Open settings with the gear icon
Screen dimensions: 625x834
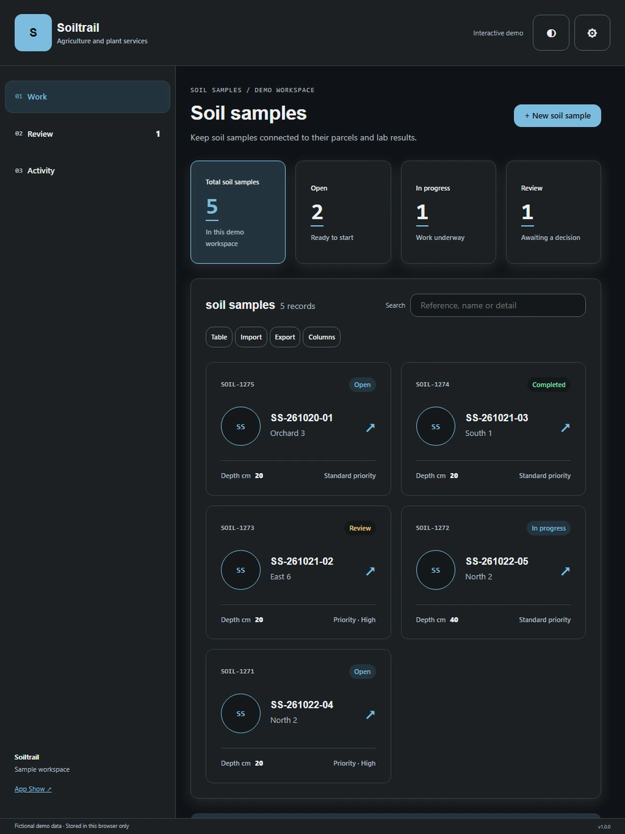(592, 33)
